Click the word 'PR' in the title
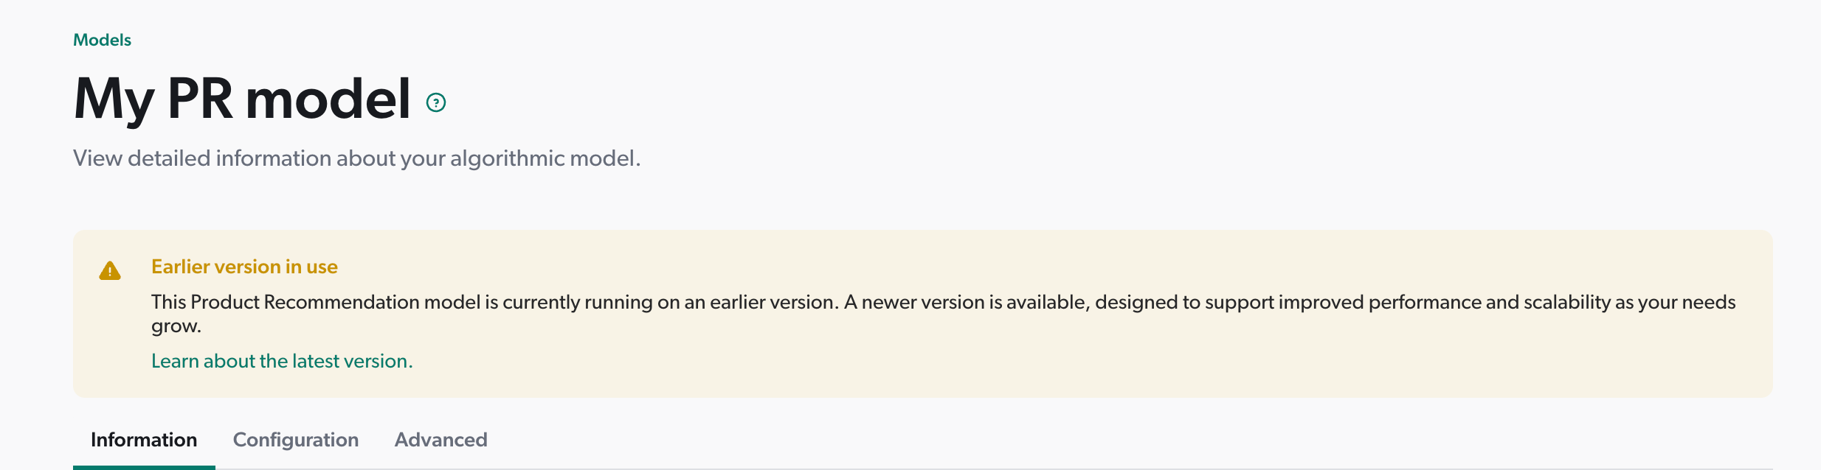Viewport: 1821px width, 470px height. (199, 99)
